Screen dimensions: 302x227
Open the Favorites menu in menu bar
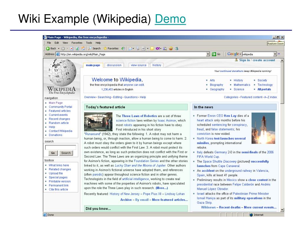[77, 43]
